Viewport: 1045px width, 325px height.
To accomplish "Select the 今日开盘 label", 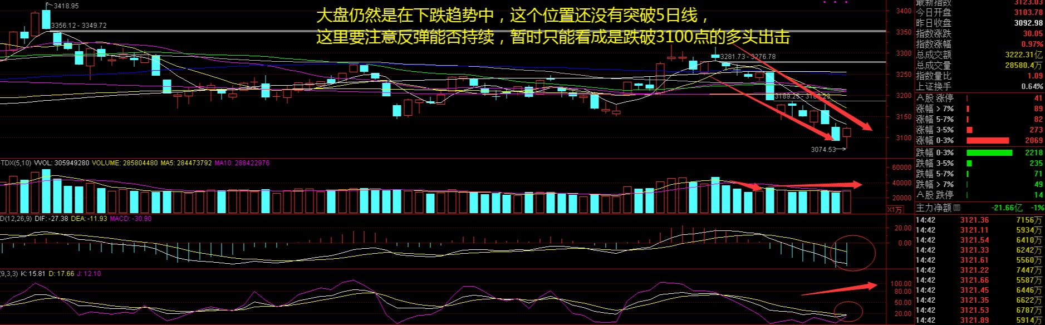I will coord(934,12).
